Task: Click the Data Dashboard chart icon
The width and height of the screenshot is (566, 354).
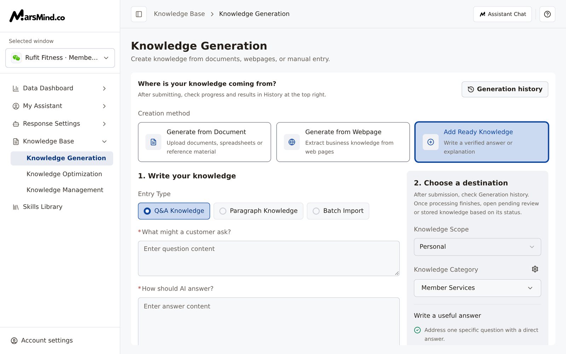Action: tap(16, 88)
